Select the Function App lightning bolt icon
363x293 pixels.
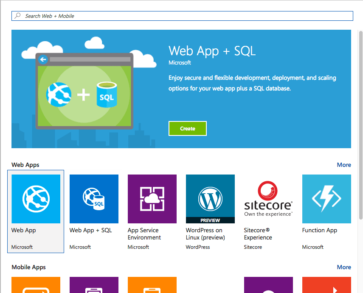click(326, 199)
